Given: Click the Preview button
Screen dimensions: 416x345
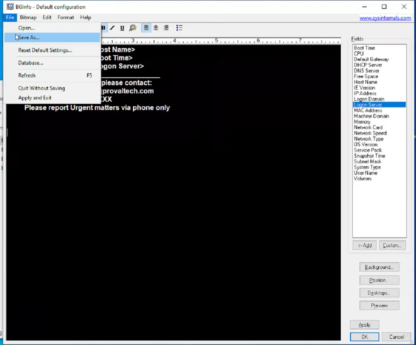Looking at the screenshot, I should pyautogui.click(x=379, y=305).
